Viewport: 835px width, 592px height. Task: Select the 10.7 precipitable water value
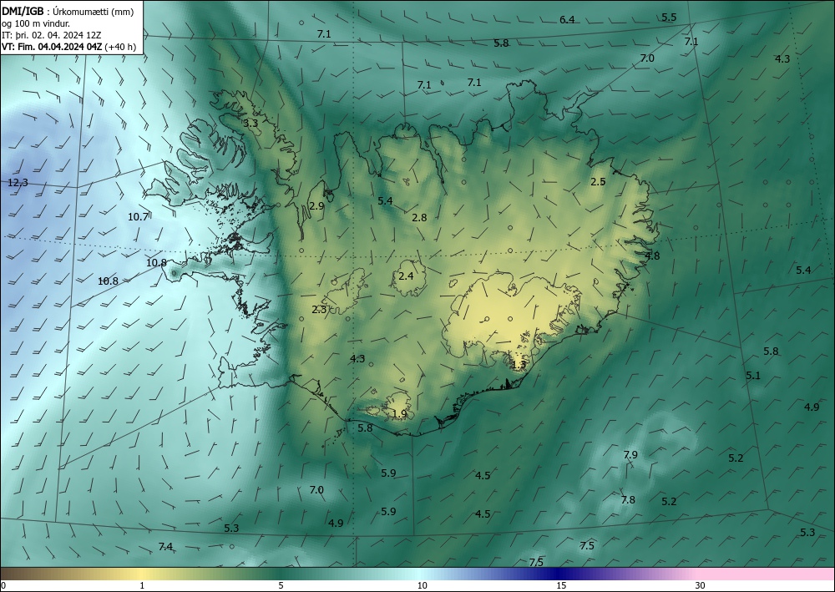[x=138, y=216]
